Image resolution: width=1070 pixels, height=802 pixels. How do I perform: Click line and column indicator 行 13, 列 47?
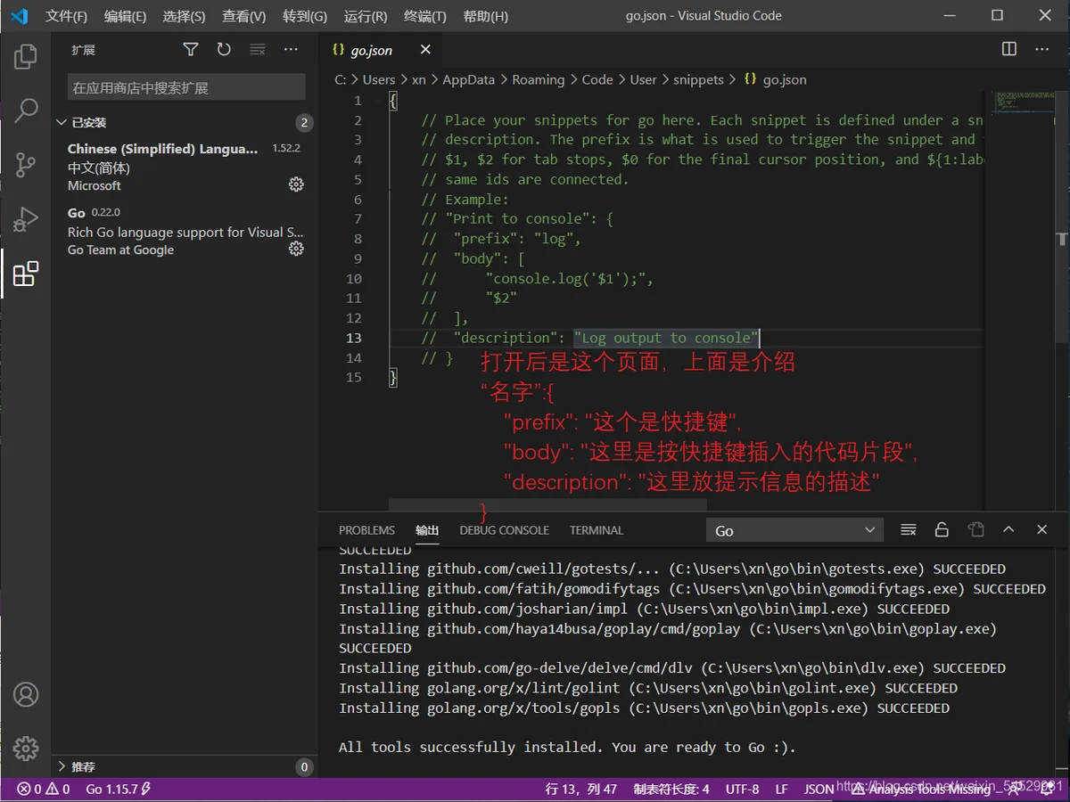coord(581,789)
